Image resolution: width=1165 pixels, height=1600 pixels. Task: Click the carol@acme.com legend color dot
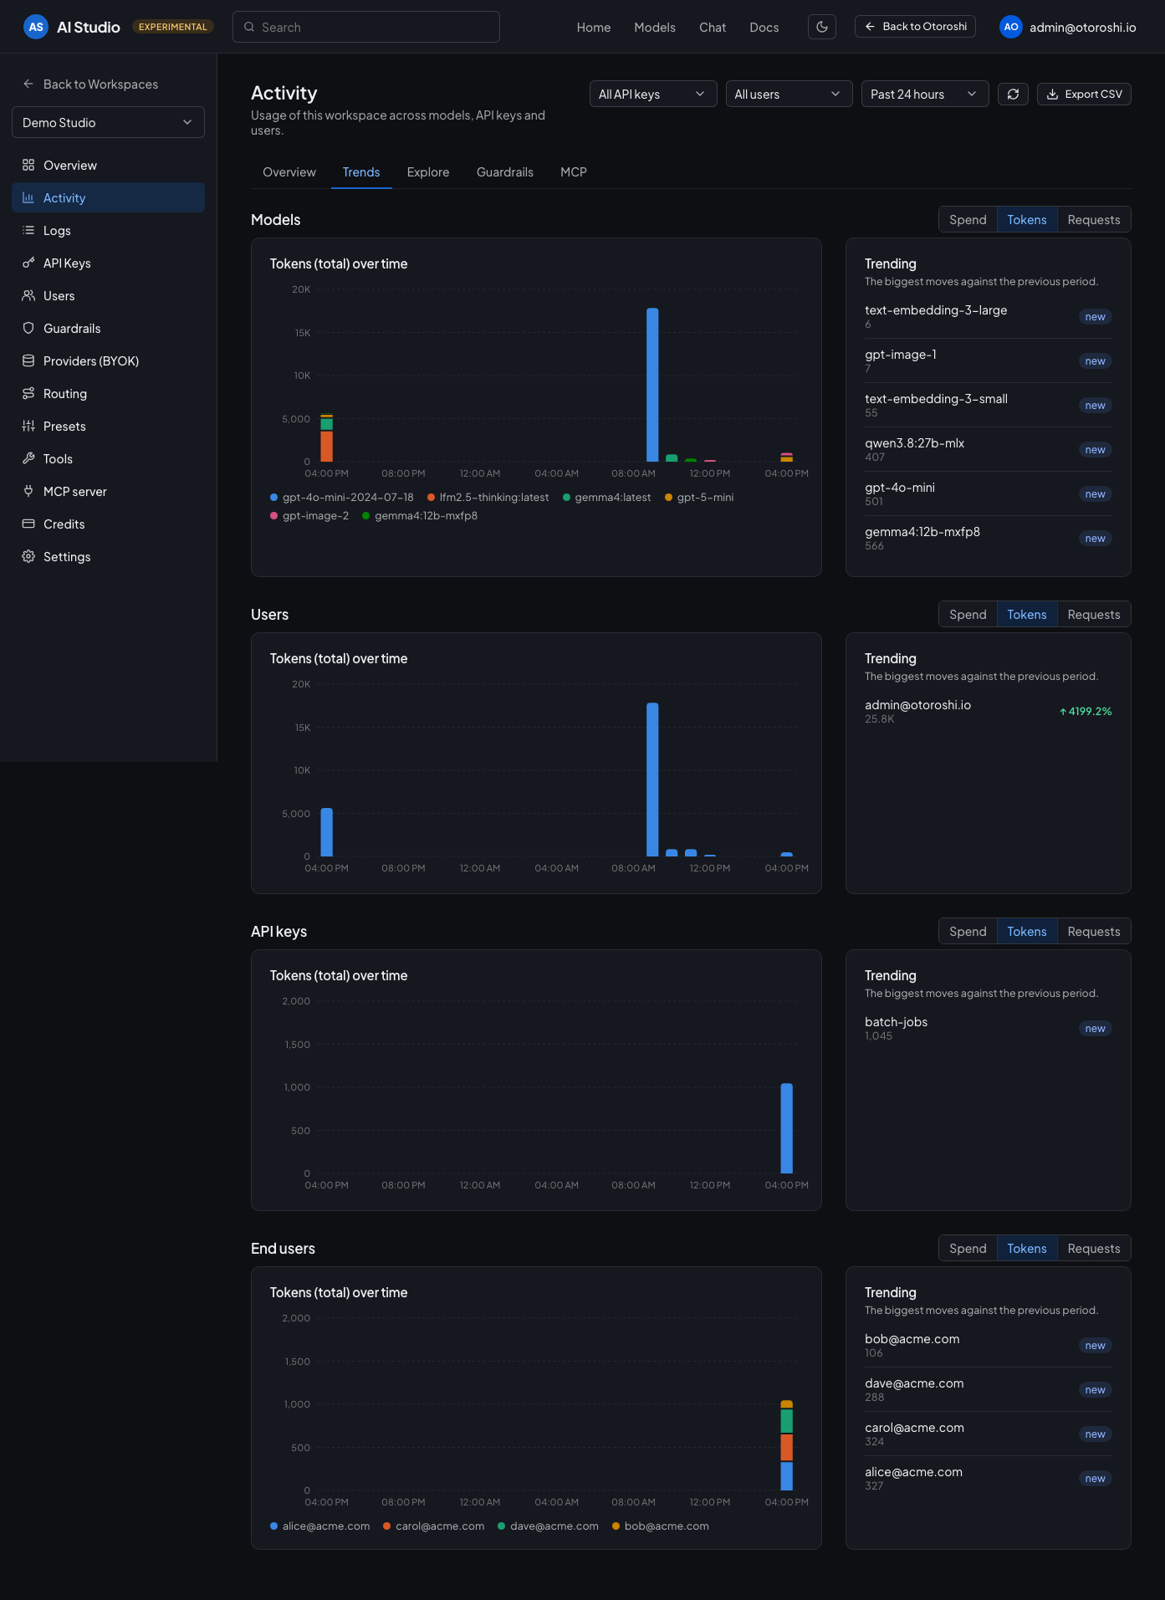386,1526
